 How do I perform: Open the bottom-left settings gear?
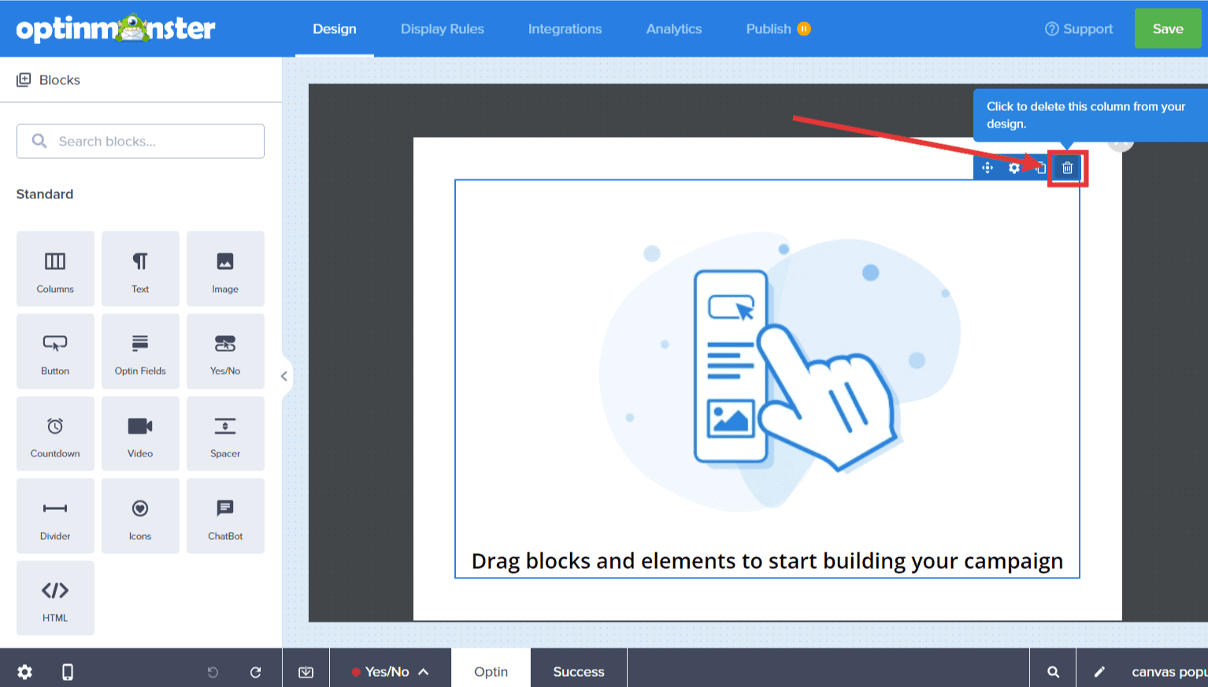(x=24, y=671)
